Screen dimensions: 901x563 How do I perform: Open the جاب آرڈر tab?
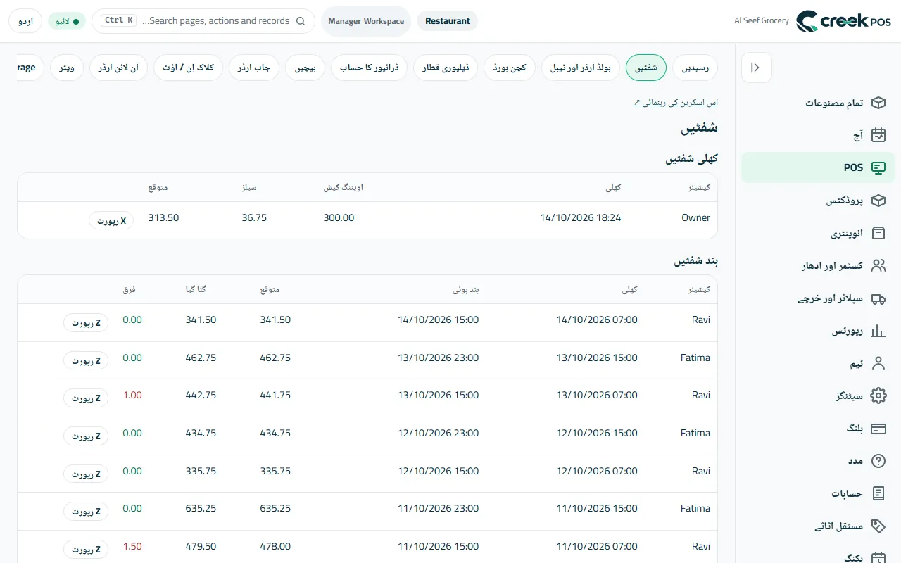254,68
